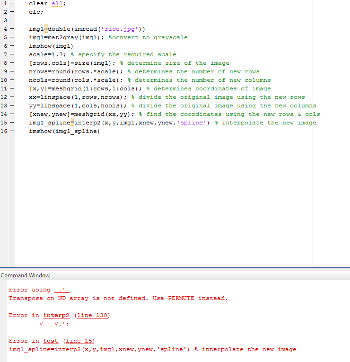Click the line number 3 in the gutter
350x362 pixels.
(5, 20)
